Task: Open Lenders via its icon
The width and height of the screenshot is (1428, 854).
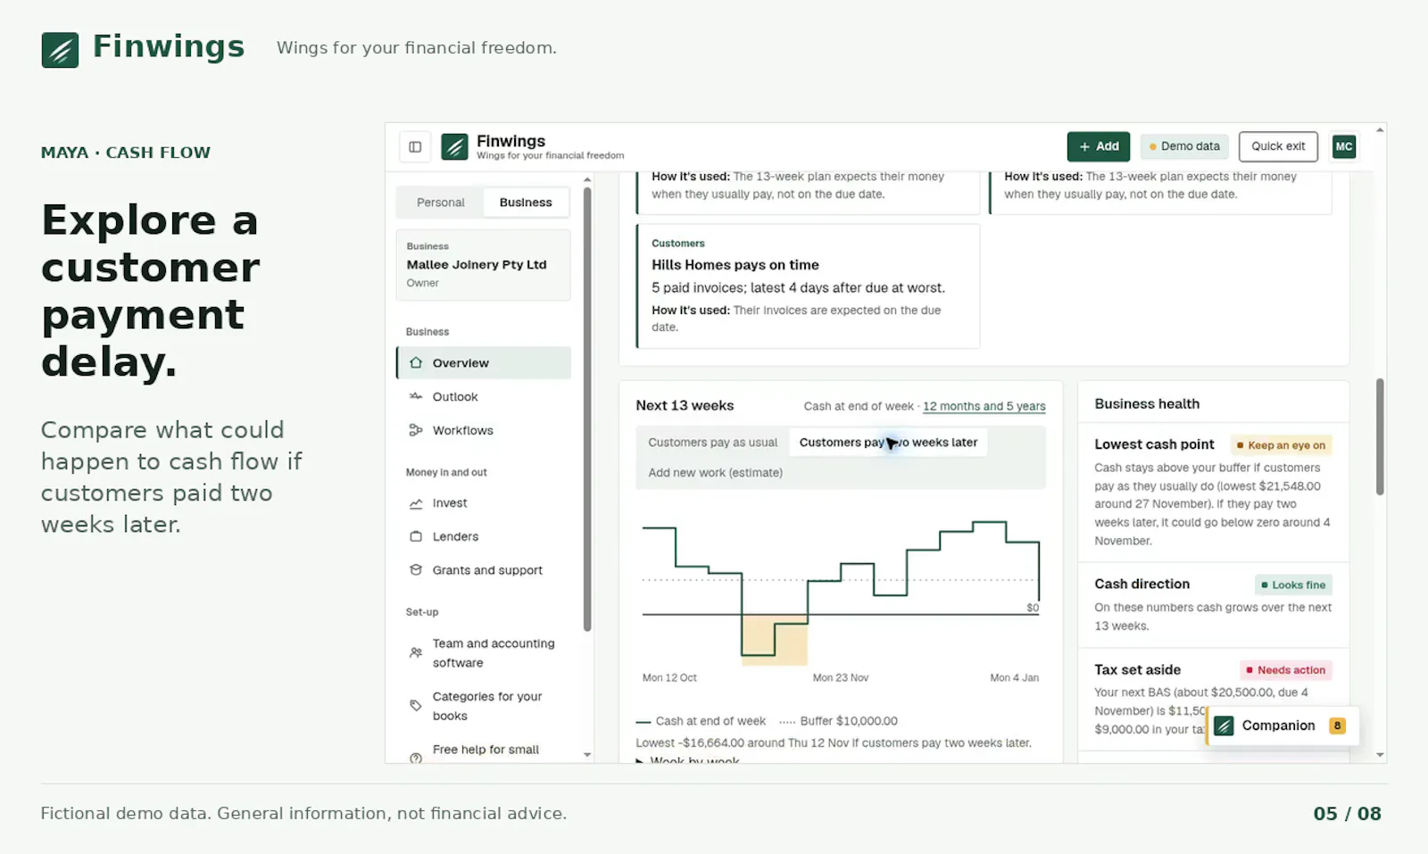Action: tap(416, 536)
